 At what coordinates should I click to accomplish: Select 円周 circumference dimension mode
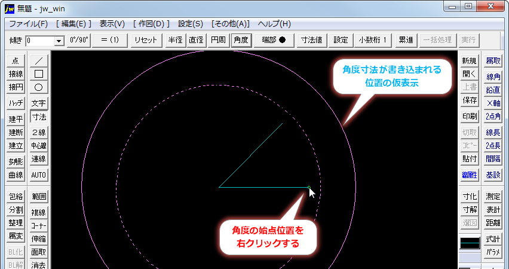219,40
